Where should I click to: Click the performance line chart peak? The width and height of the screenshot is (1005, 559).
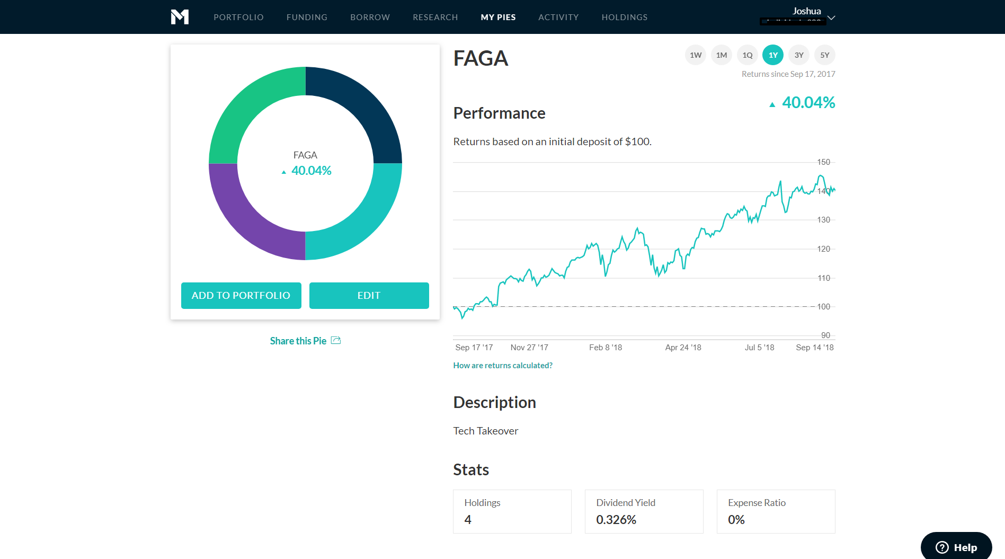pos(821,176)
